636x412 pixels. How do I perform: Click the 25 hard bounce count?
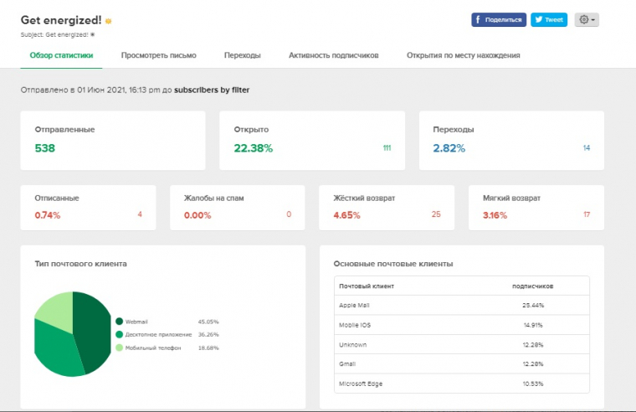[x=436, y=215]
